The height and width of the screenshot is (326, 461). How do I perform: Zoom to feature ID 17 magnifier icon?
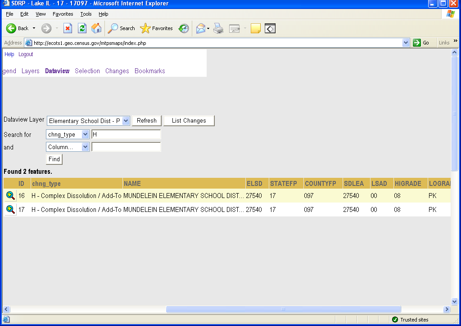(10, 210)
